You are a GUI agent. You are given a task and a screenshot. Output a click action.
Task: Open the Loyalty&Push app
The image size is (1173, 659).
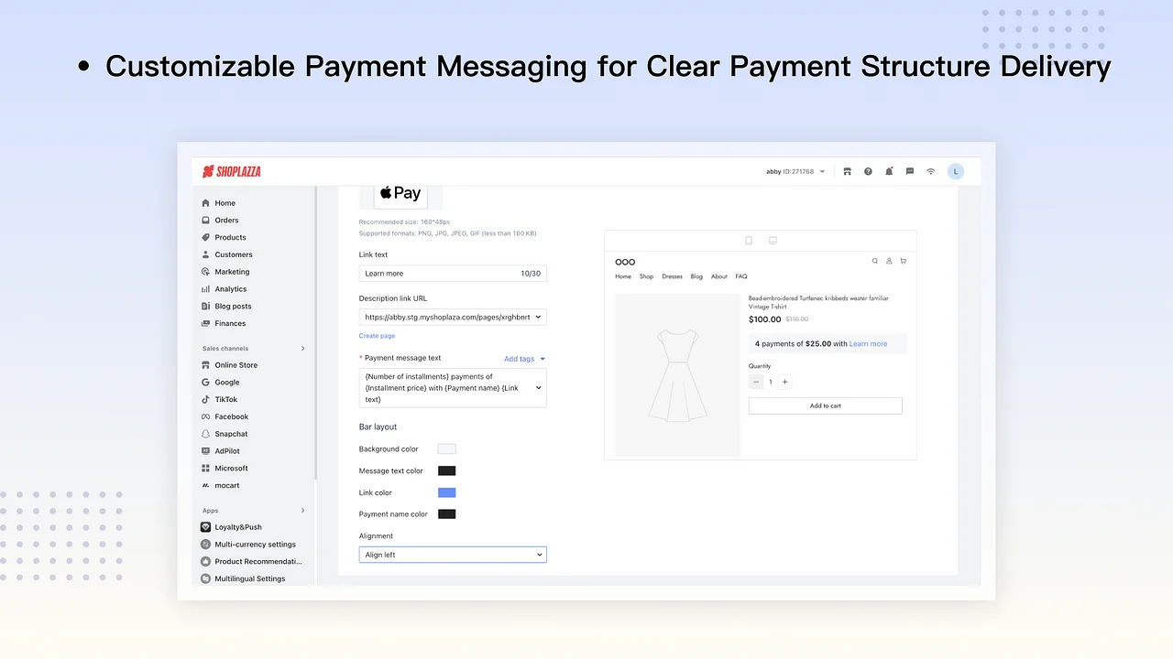(238, 527)
